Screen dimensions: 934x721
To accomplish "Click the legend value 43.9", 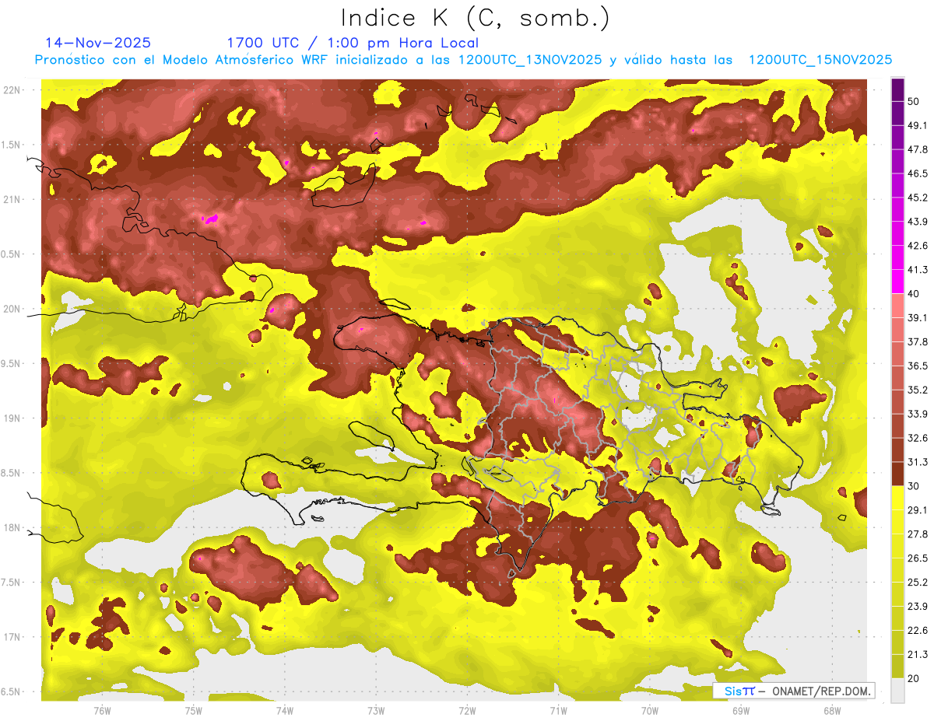I will click(x=918, y=222).
